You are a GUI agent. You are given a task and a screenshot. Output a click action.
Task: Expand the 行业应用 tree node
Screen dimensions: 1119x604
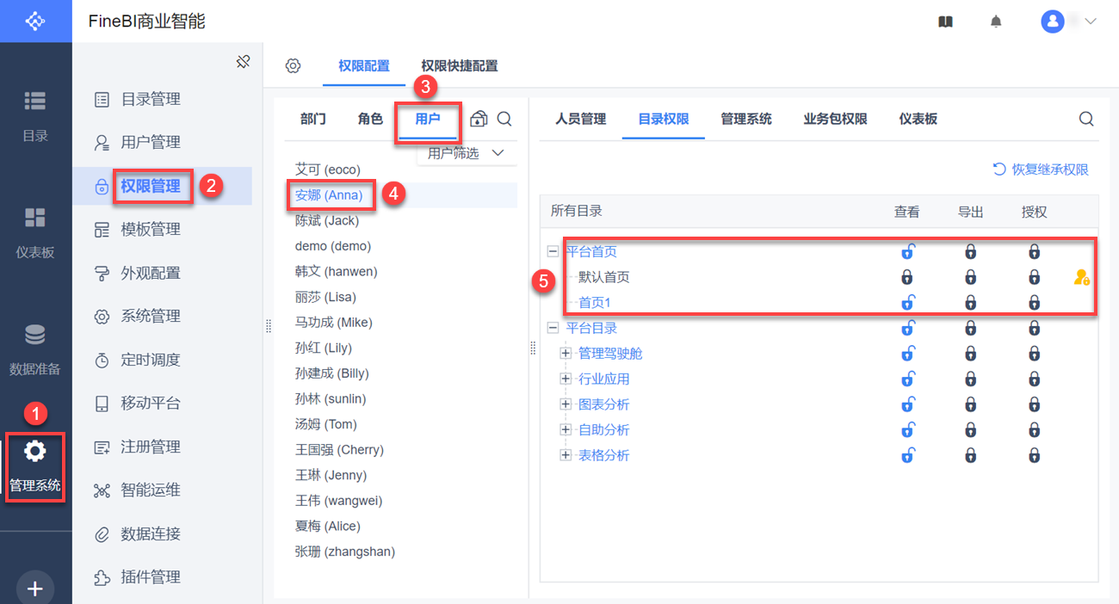click(x=566, y=379)
